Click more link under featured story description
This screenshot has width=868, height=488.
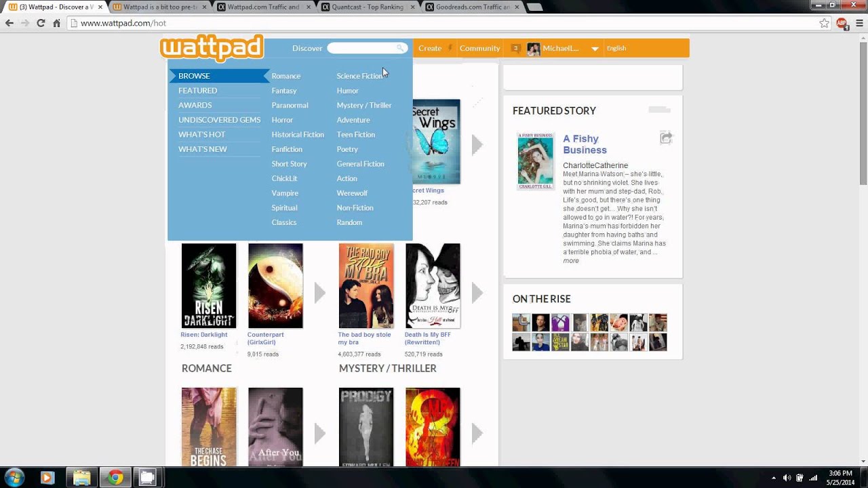[571, 261]
